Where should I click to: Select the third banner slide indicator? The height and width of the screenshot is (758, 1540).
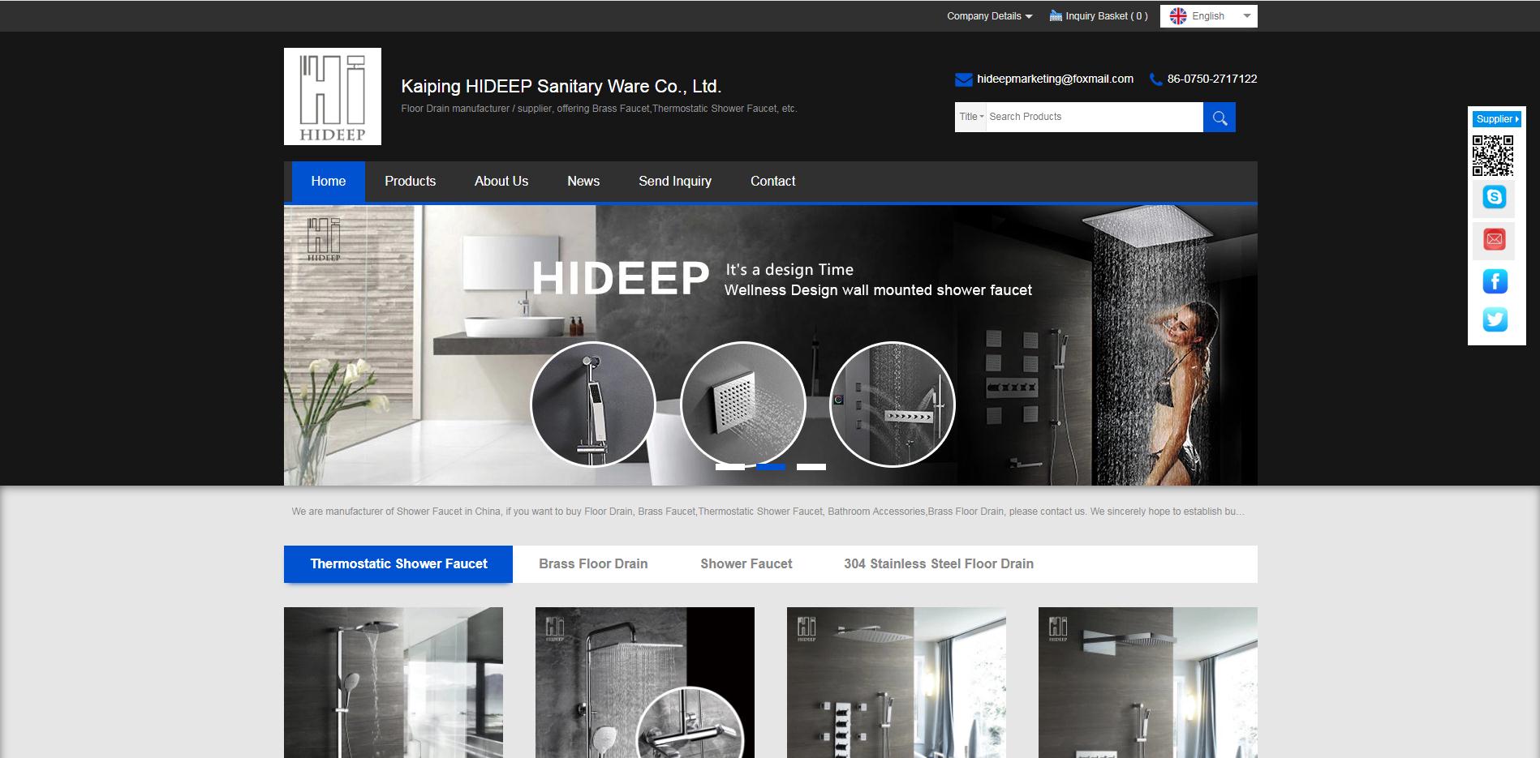pos(811,467)
